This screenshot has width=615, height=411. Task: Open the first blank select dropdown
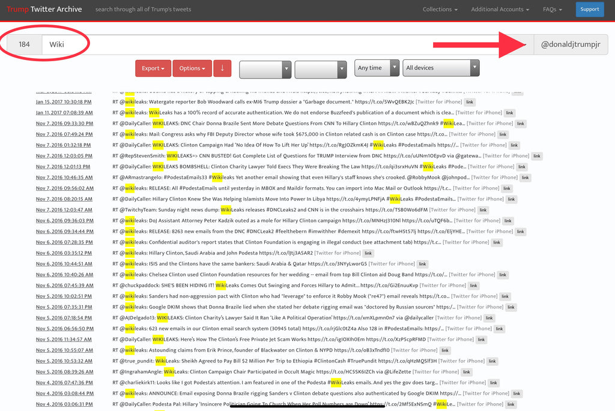pos(265,70)
